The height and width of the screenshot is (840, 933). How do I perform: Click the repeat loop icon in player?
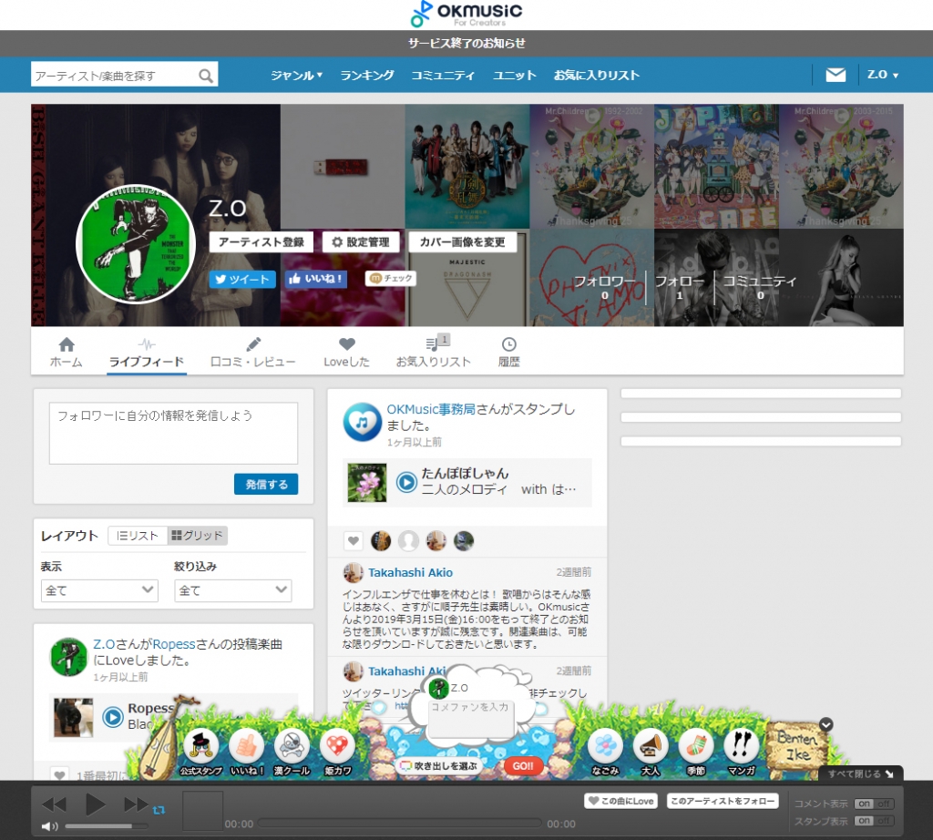pos(159,810)
